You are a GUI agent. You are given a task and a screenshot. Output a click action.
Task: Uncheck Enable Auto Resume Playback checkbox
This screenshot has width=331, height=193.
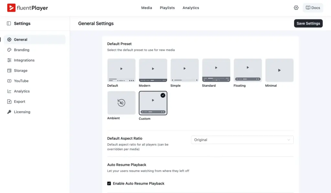[x=109, y=184]
